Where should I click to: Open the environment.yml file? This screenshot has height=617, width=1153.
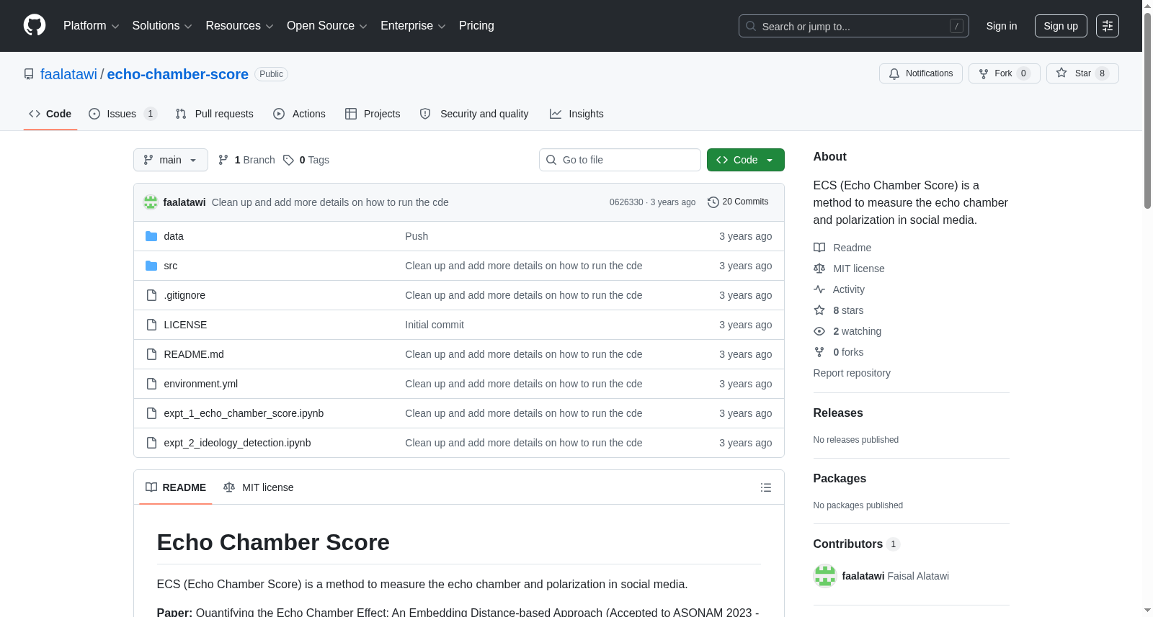coord(201,384)
